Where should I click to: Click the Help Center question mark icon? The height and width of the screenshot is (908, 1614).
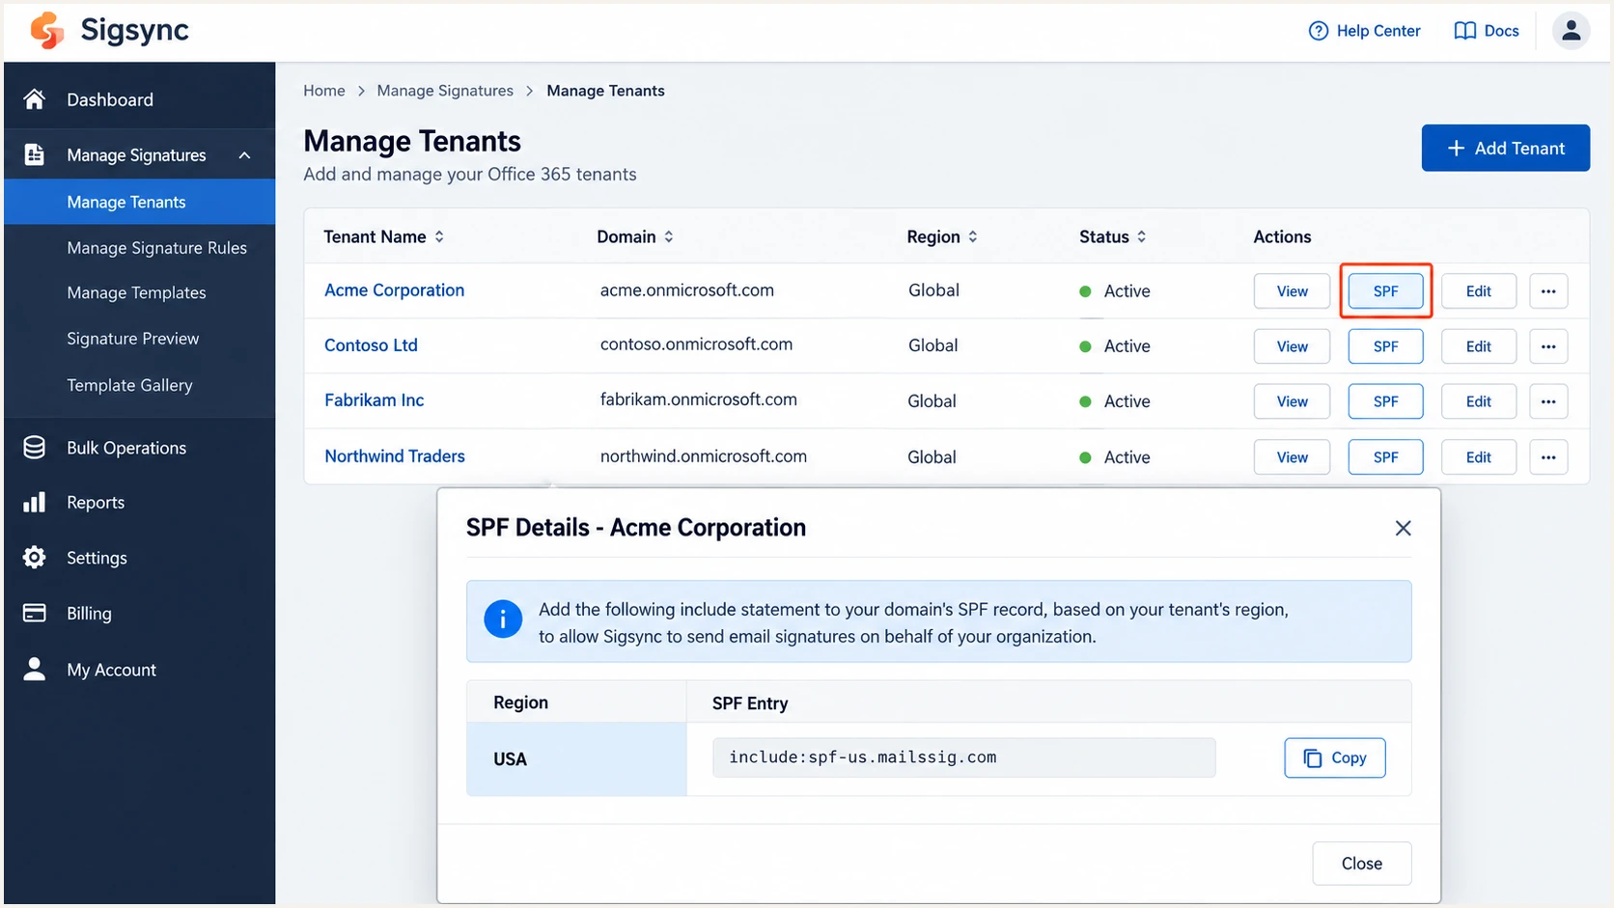pyautogui.click(x=1319, y=31)
